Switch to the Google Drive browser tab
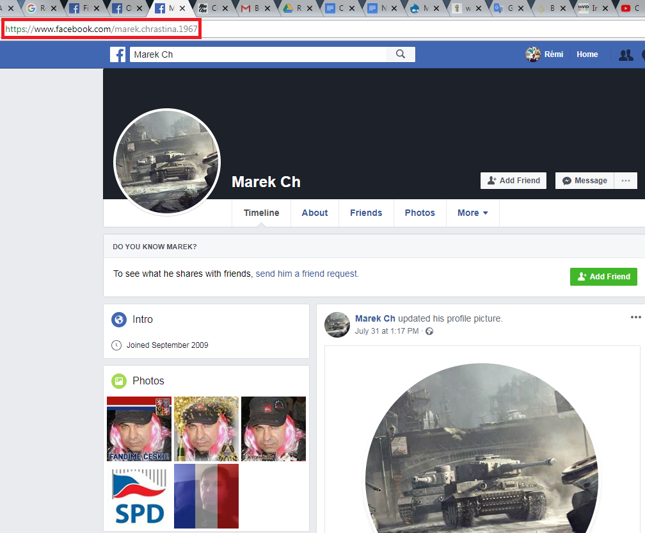The height and width of the screenshot is (533, 645). click(x=293, y=8)
